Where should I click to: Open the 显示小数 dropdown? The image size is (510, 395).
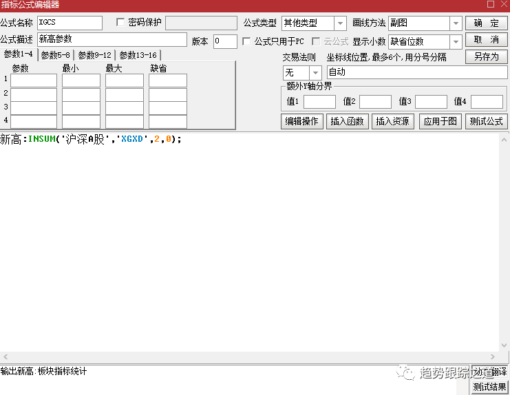[456, 41]
